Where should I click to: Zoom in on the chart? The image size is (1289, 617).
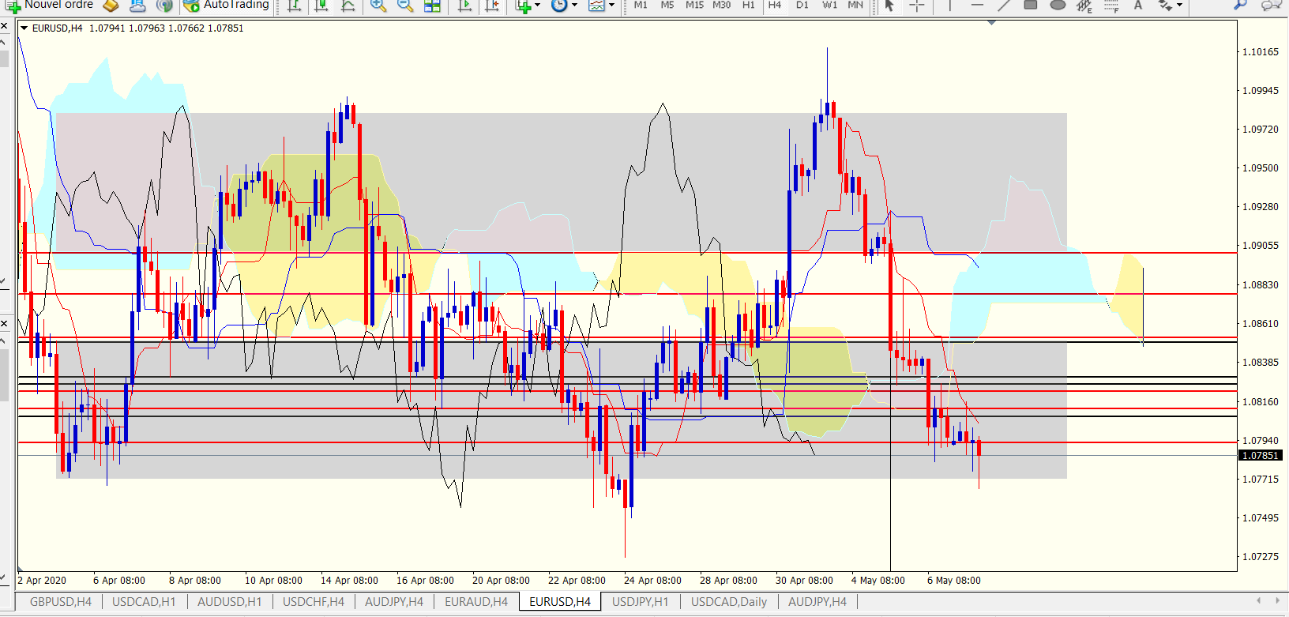tap(378, 6)
